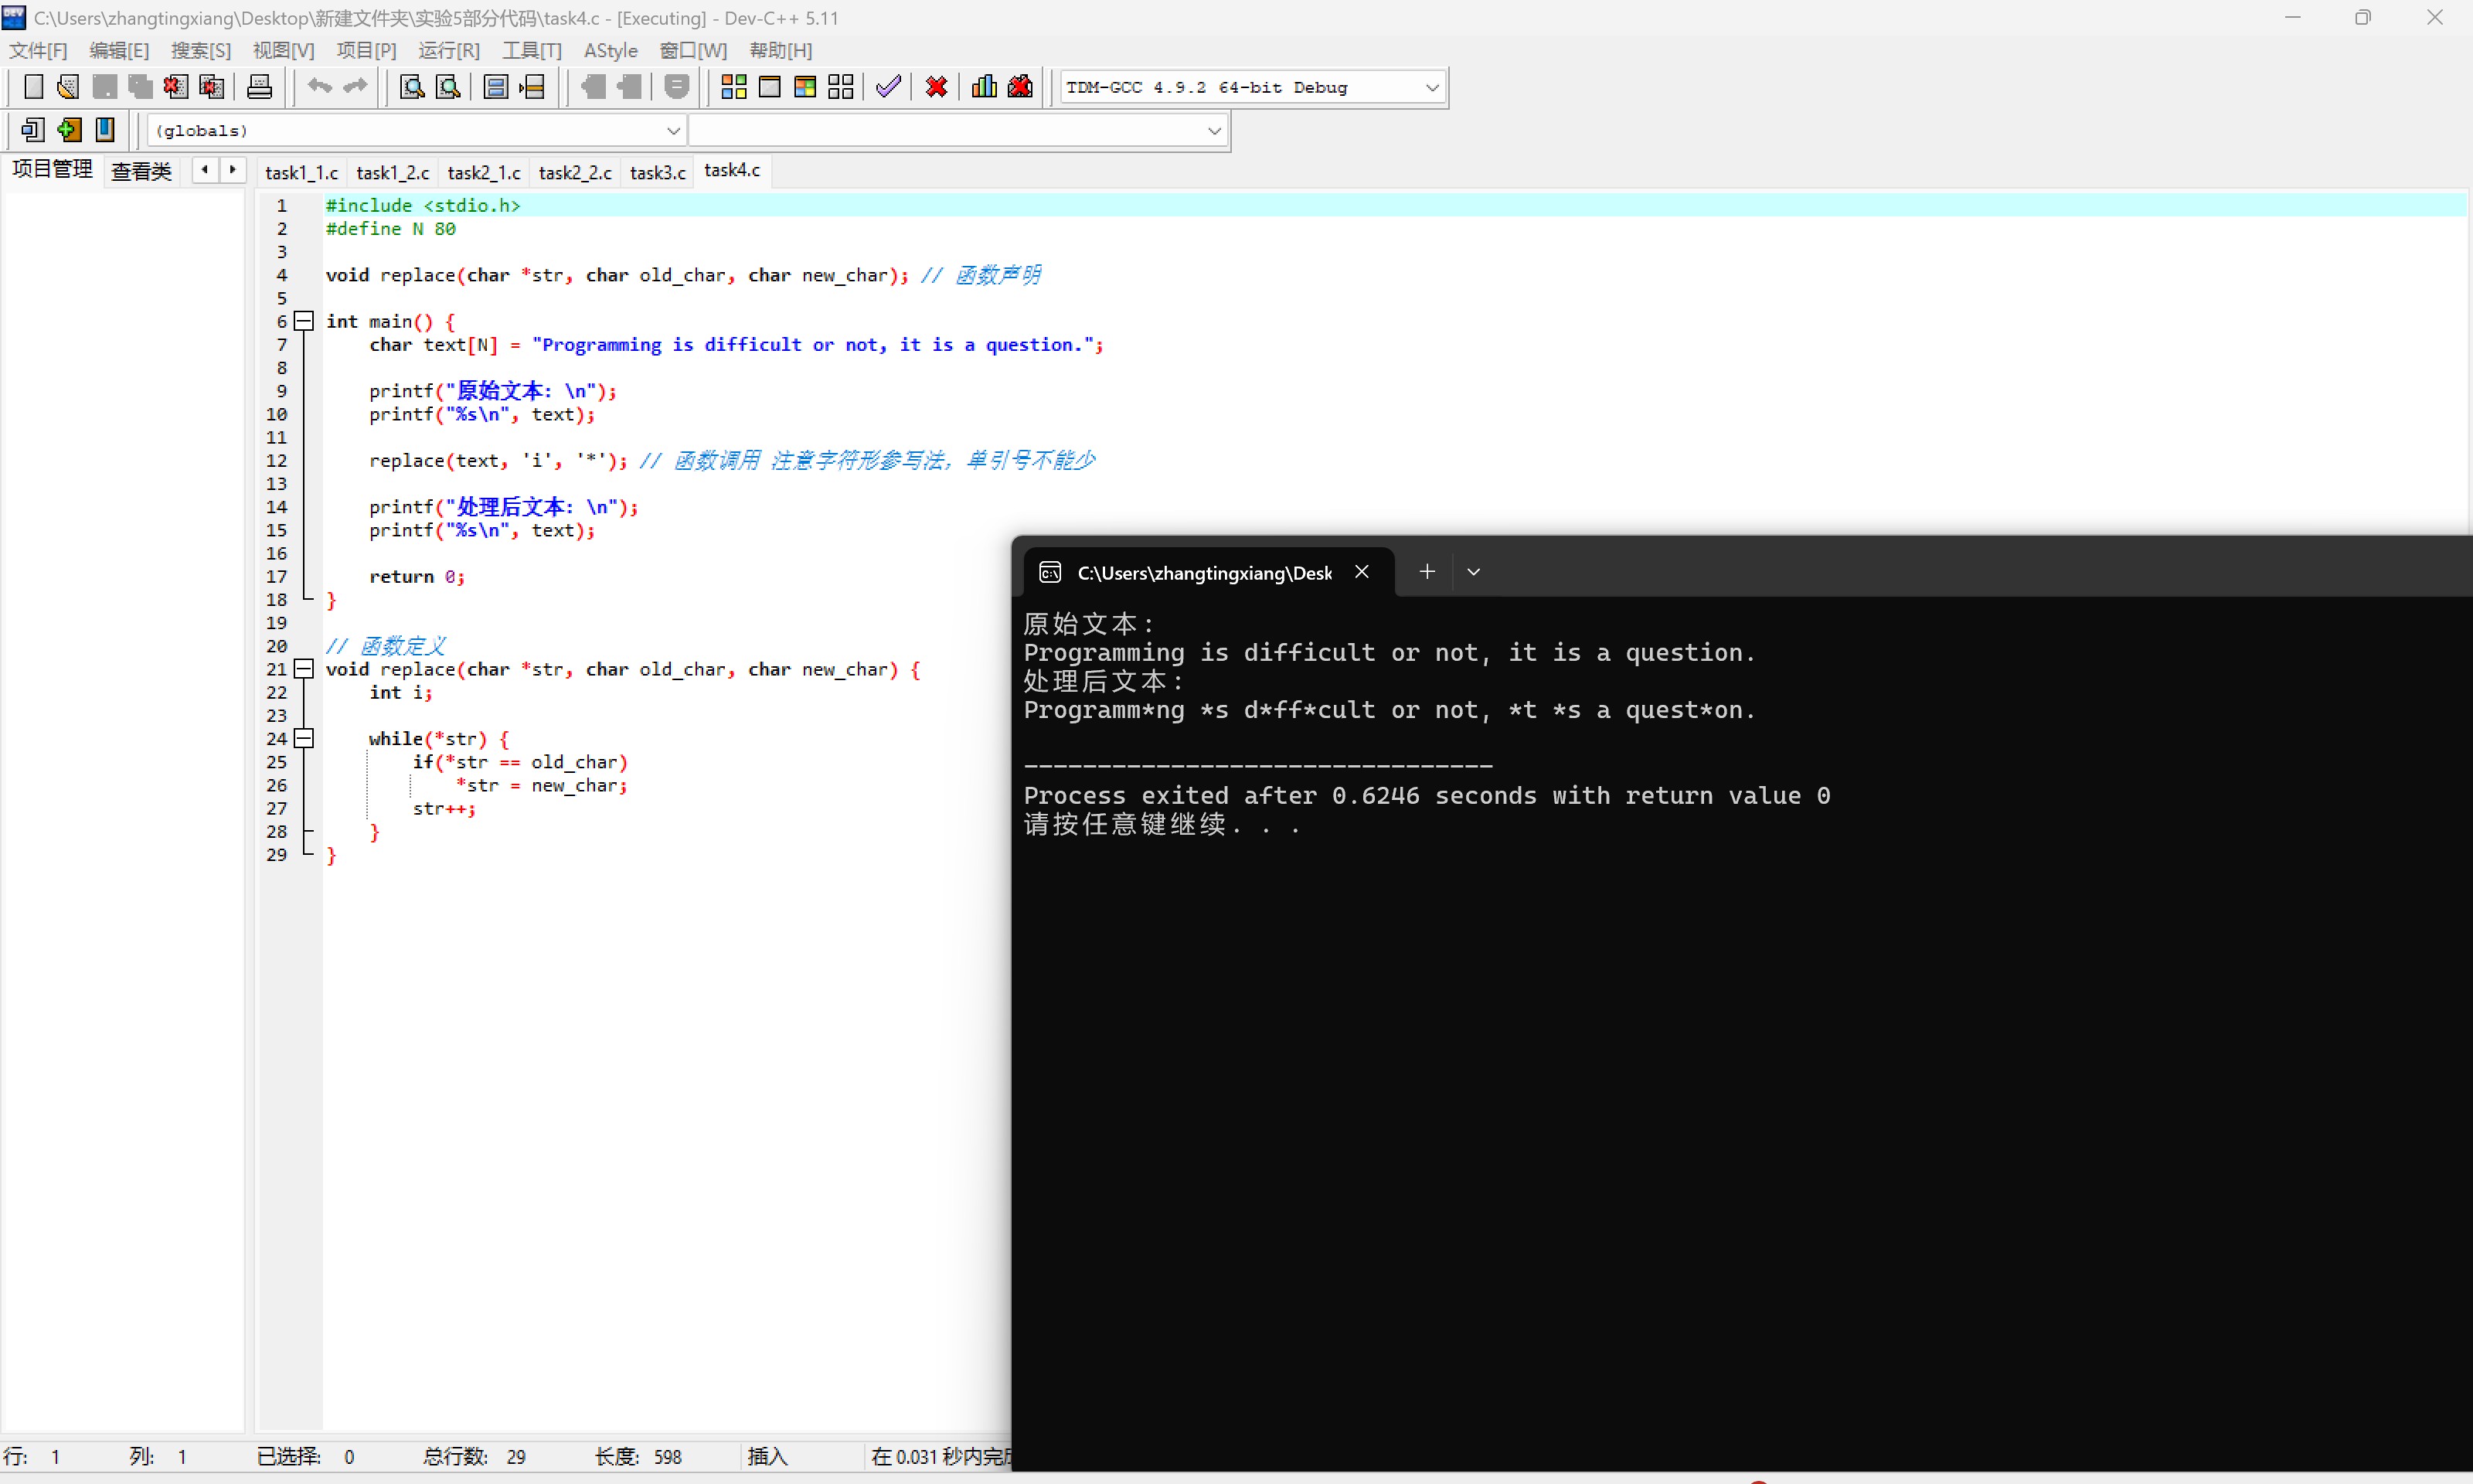The width and height of the screenshot is (2473, 1484).
Task: Open the profile analysis bar chart icon
Action: [984, 87]
